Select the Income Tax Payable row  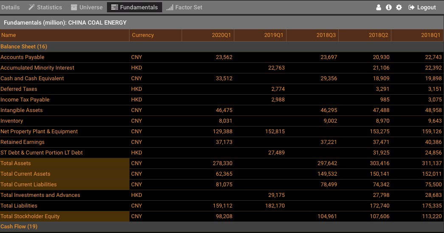[222, 100]
